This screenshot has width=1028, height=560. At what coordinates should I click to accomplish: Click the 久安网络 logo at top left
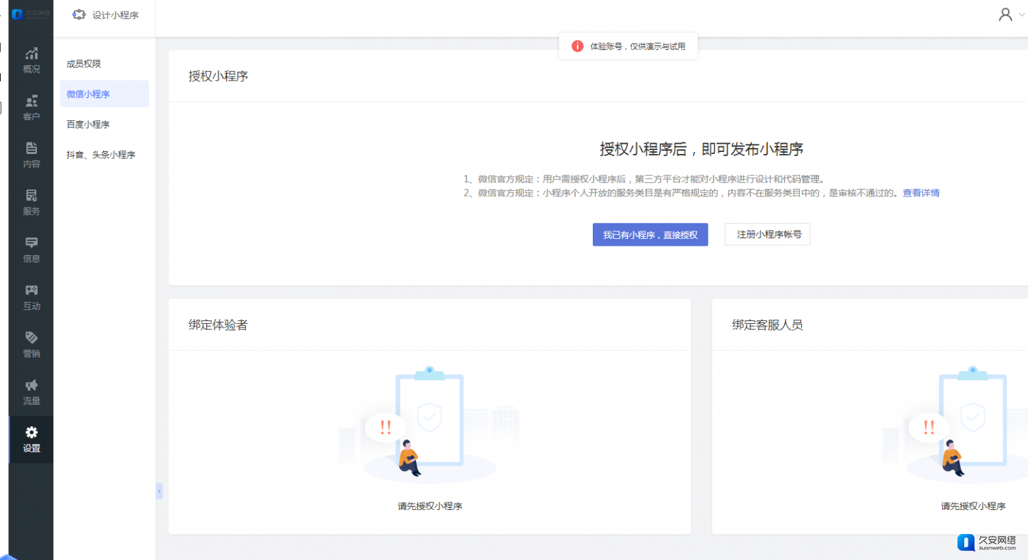31,14
